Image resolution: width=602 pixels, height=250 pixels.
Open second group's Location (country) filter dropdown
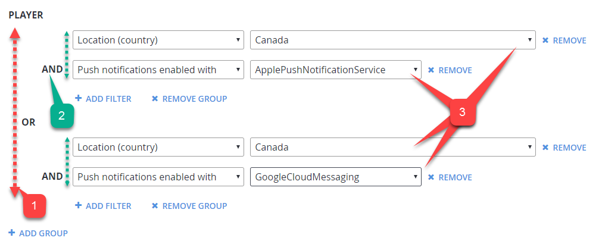pos(158,148)
